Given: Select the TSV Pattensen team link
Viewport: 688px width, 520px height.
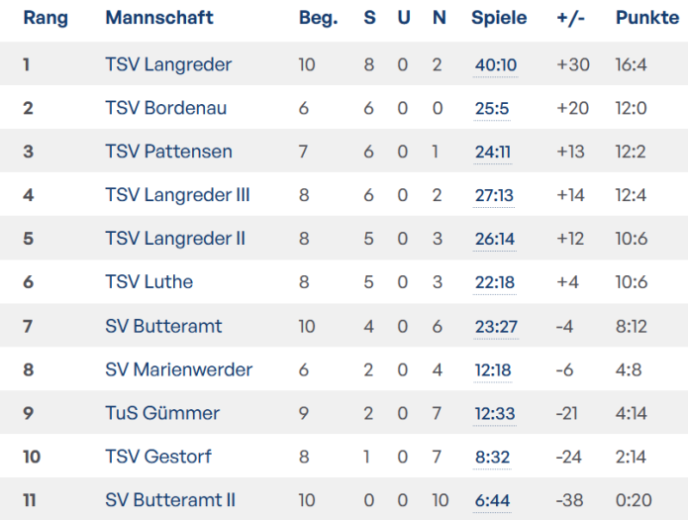Looking at the screenshot, I should point(168,152).
